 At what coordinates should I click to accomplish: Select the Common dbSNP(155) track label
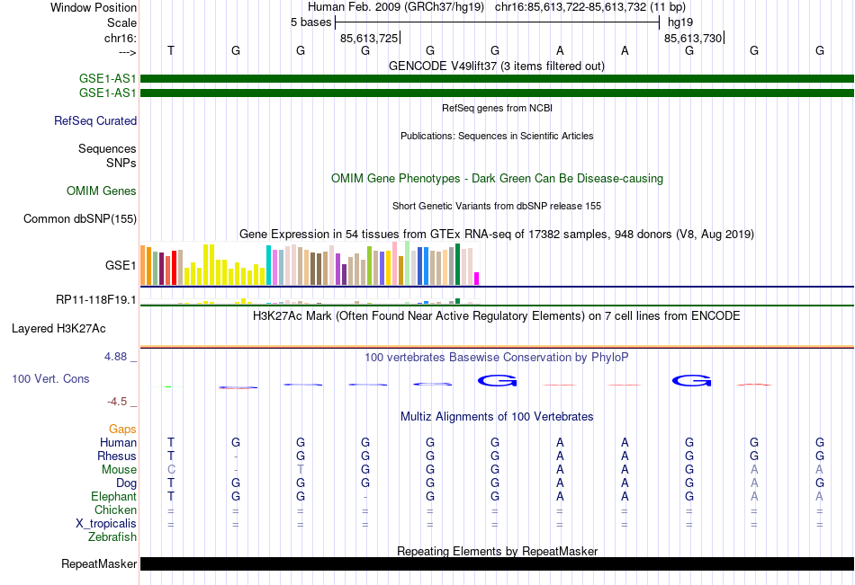point(79,218)
